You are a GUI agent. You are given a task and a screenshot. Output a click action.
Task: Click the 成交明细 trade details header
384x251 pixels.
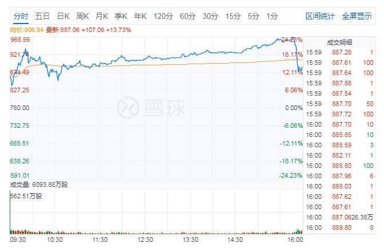click(x=339, y=42)
